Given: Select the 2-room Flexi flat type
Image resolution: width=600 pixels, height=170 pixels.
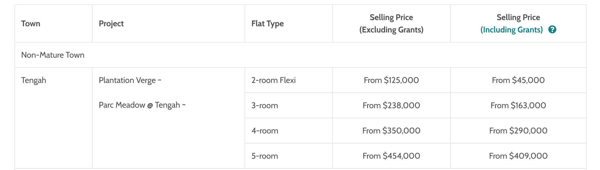Looking at the screenshot, I should [273, 80].
